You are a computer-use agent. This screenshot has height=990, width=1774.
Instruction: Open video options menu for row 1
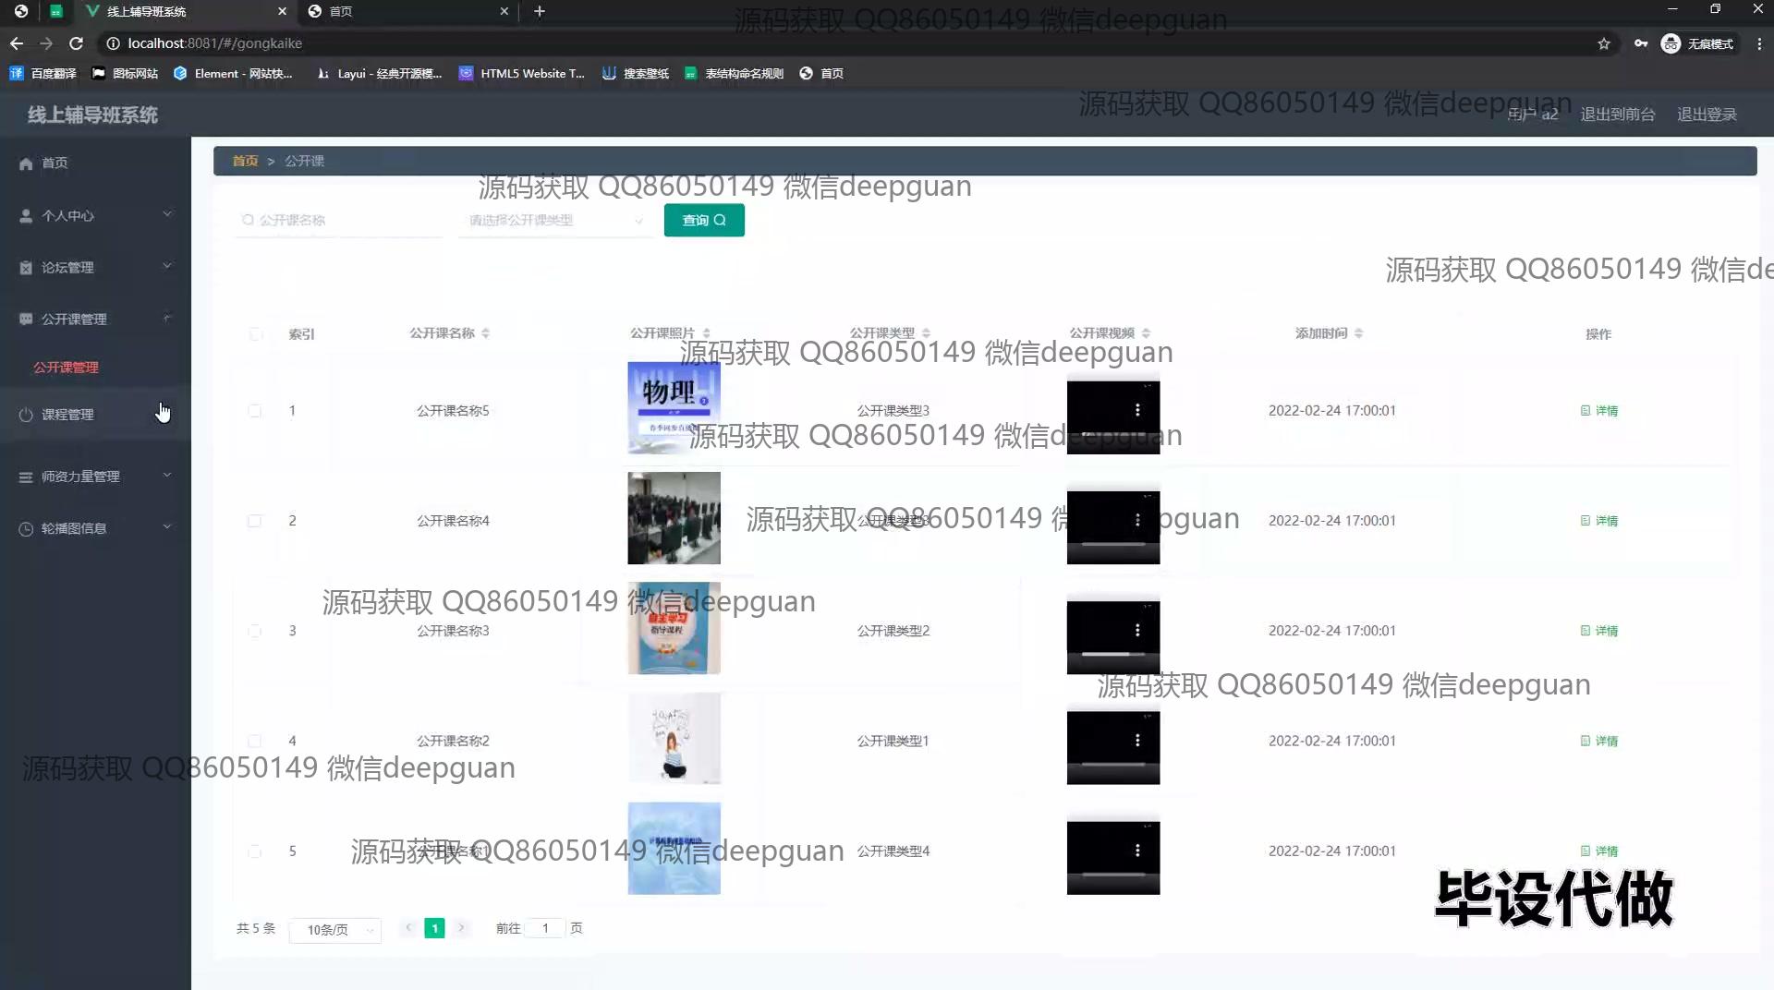1137,410
